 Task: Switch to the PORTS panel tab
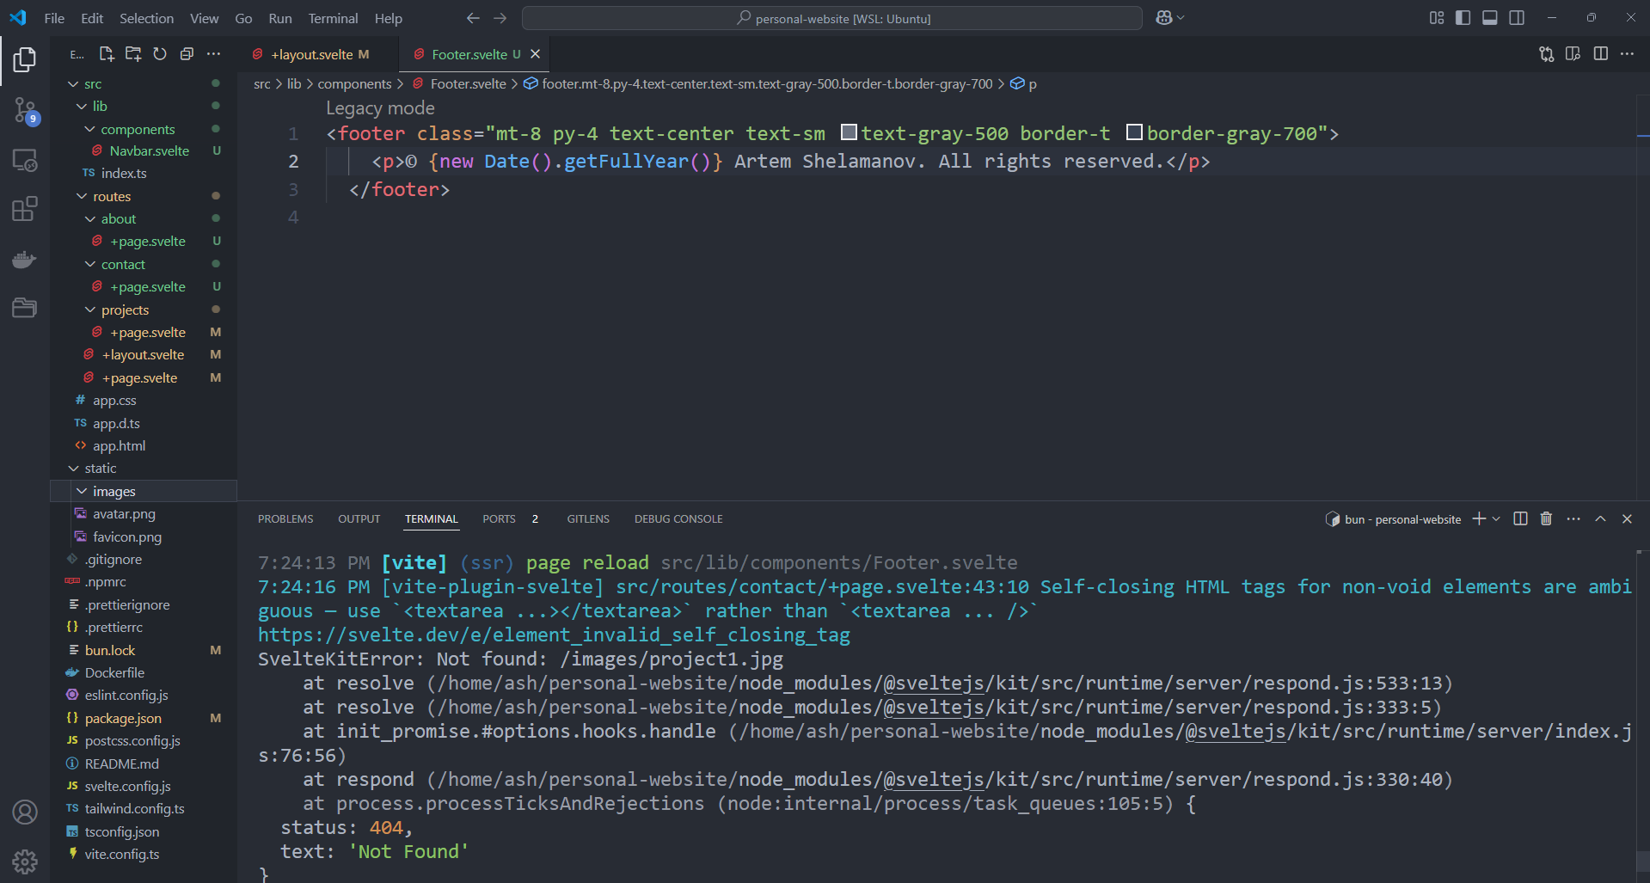[499, 518]
